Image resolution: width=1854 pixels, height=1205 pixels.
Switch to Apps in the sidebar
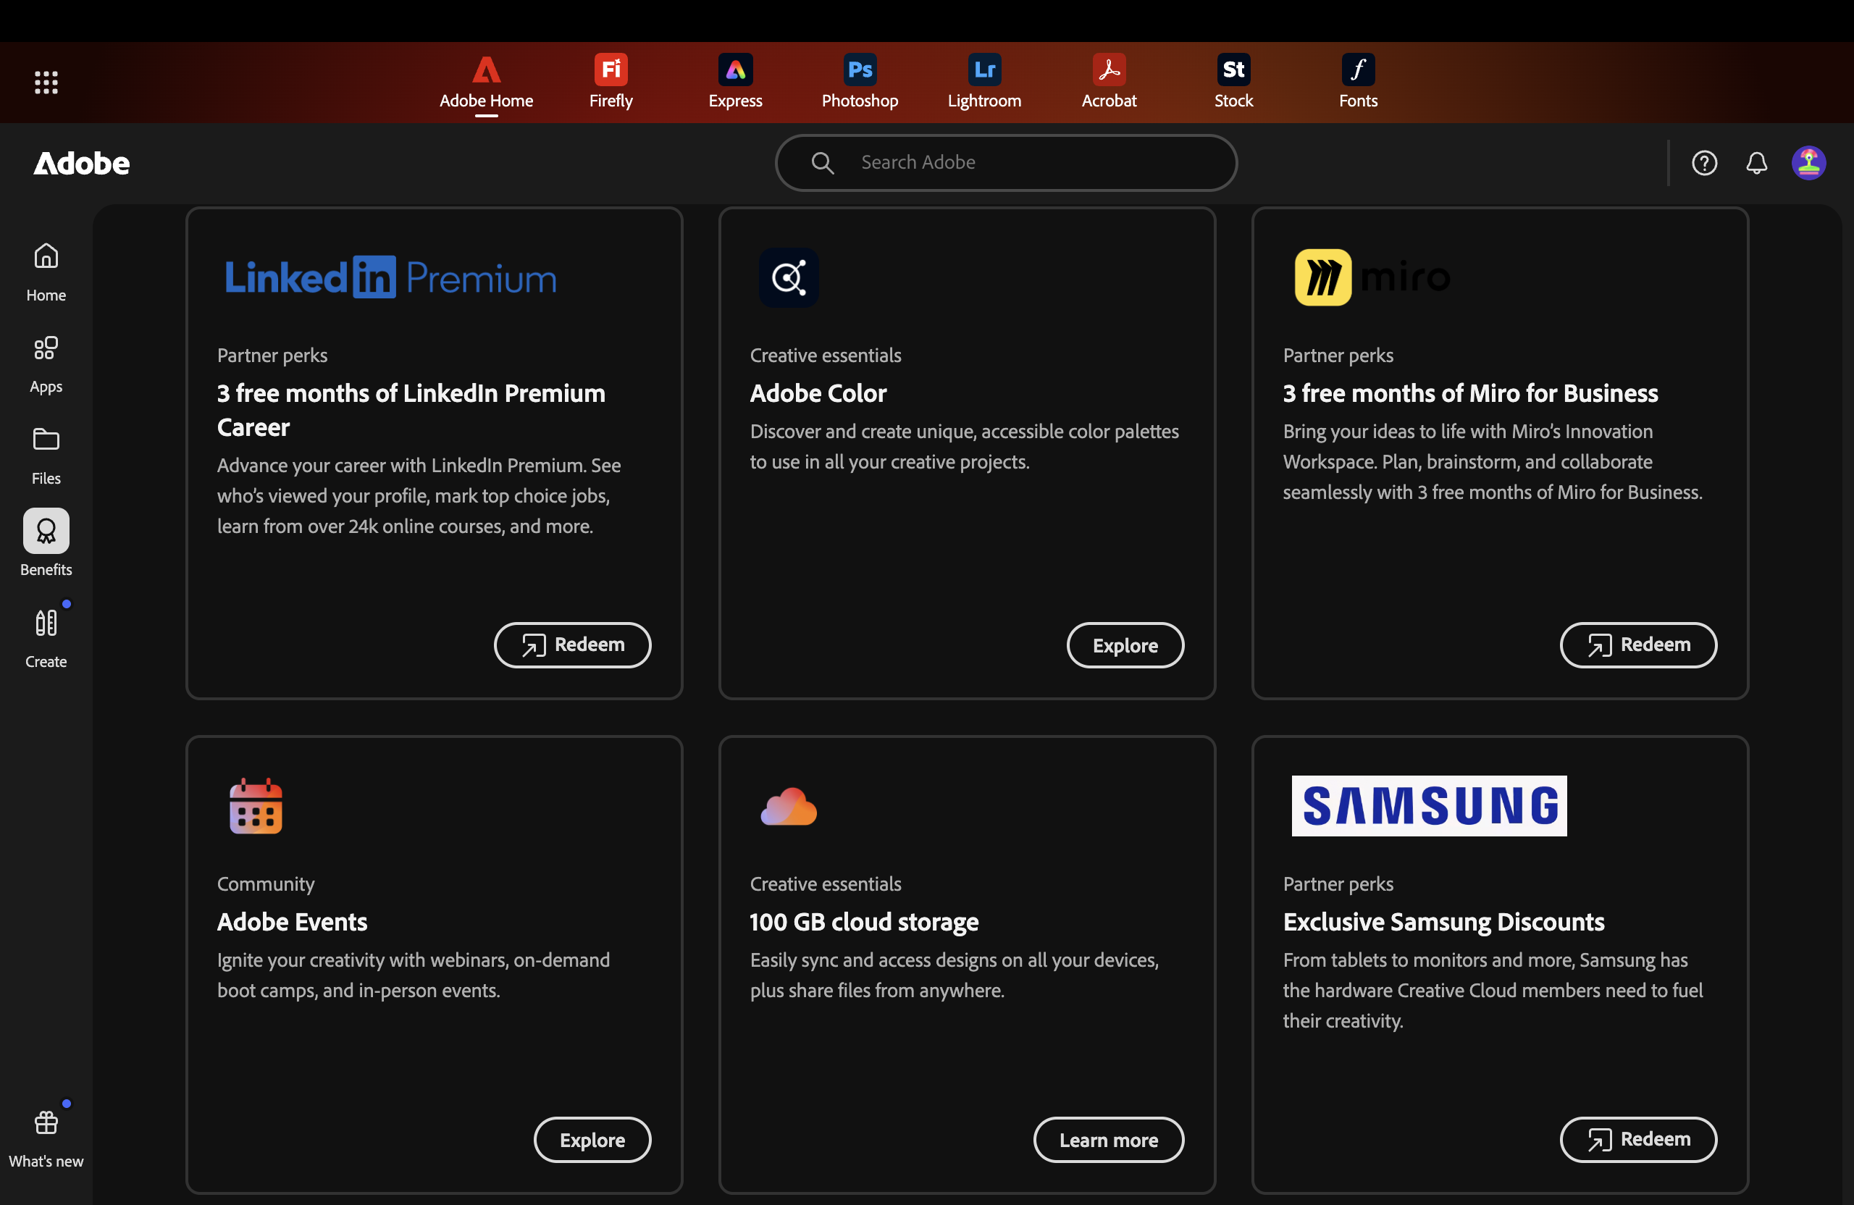[x=46, y=363]
